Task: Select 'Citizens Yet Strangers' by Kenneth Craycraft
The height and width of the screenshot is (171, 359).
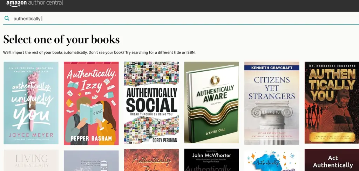Action: [x=272, y=103]
